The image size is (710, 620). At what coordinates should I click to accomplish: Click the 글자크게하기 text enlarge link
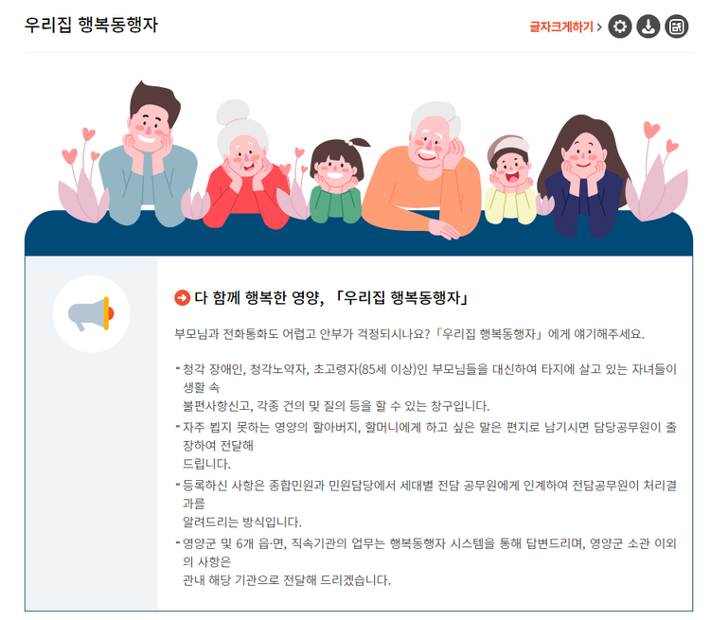point(561,27)
